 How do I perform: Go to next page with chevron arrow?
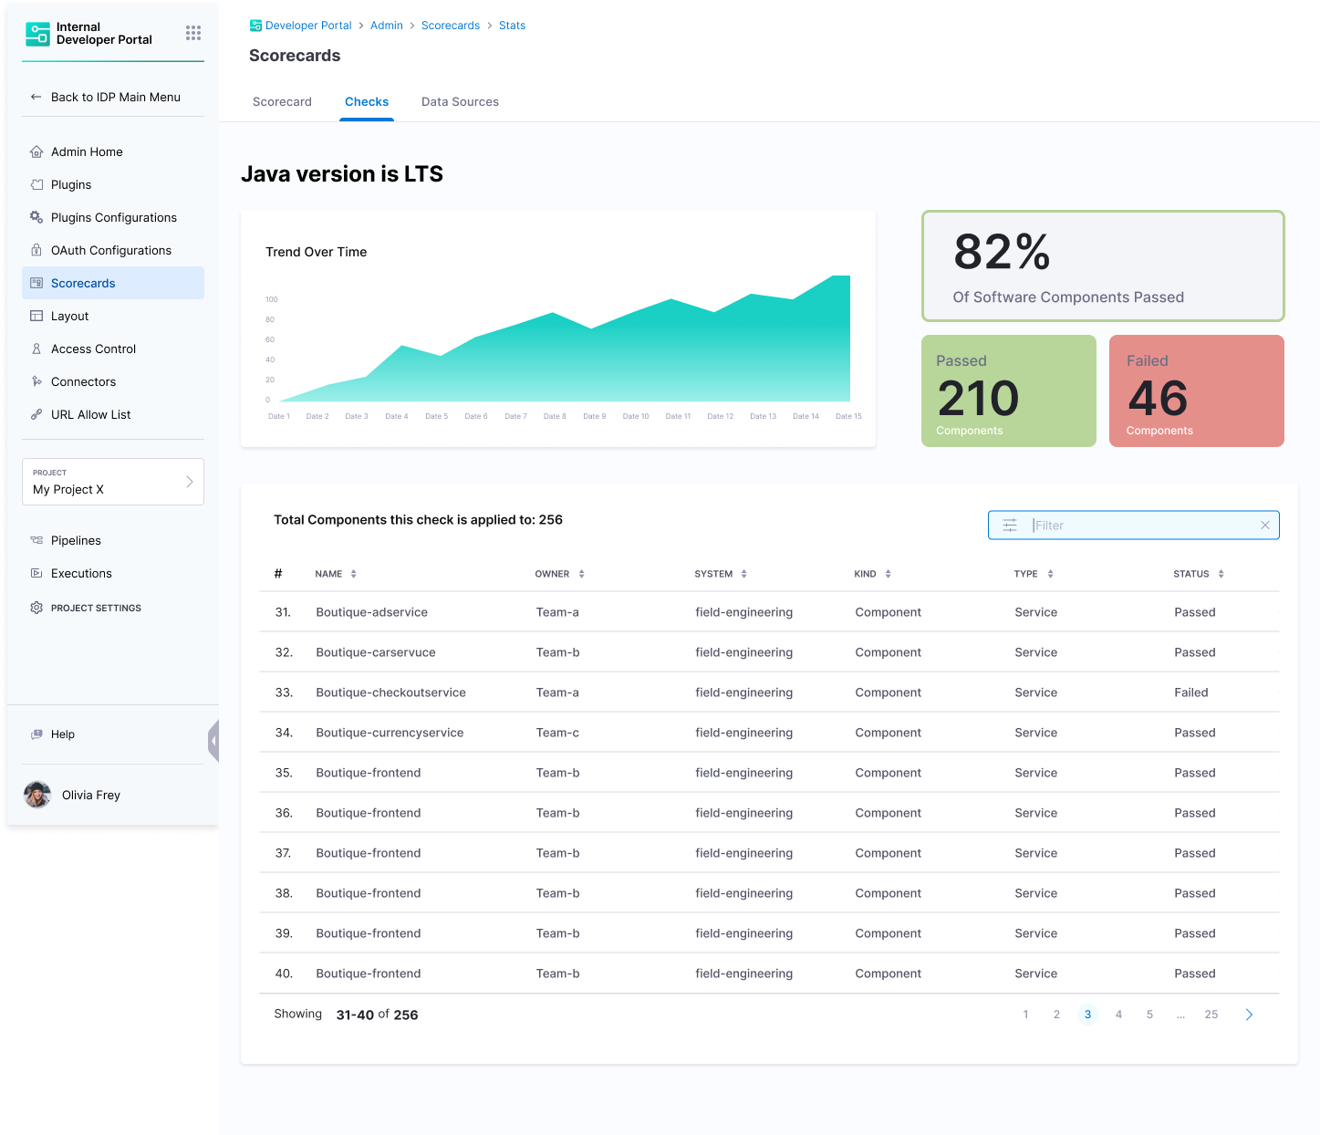click(x=1249, y=1015)
